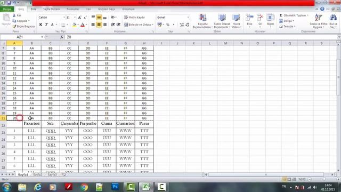Toggle align text left
The height and width of the screenshot is (192, 341).
[x=93, y=25]
